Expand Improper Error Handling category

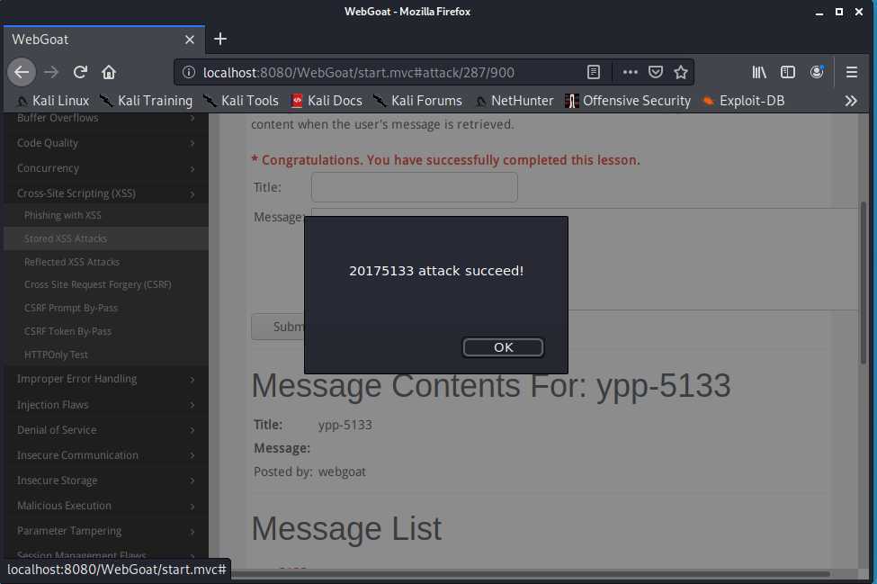pyautogui.click(x=106, y=379)
